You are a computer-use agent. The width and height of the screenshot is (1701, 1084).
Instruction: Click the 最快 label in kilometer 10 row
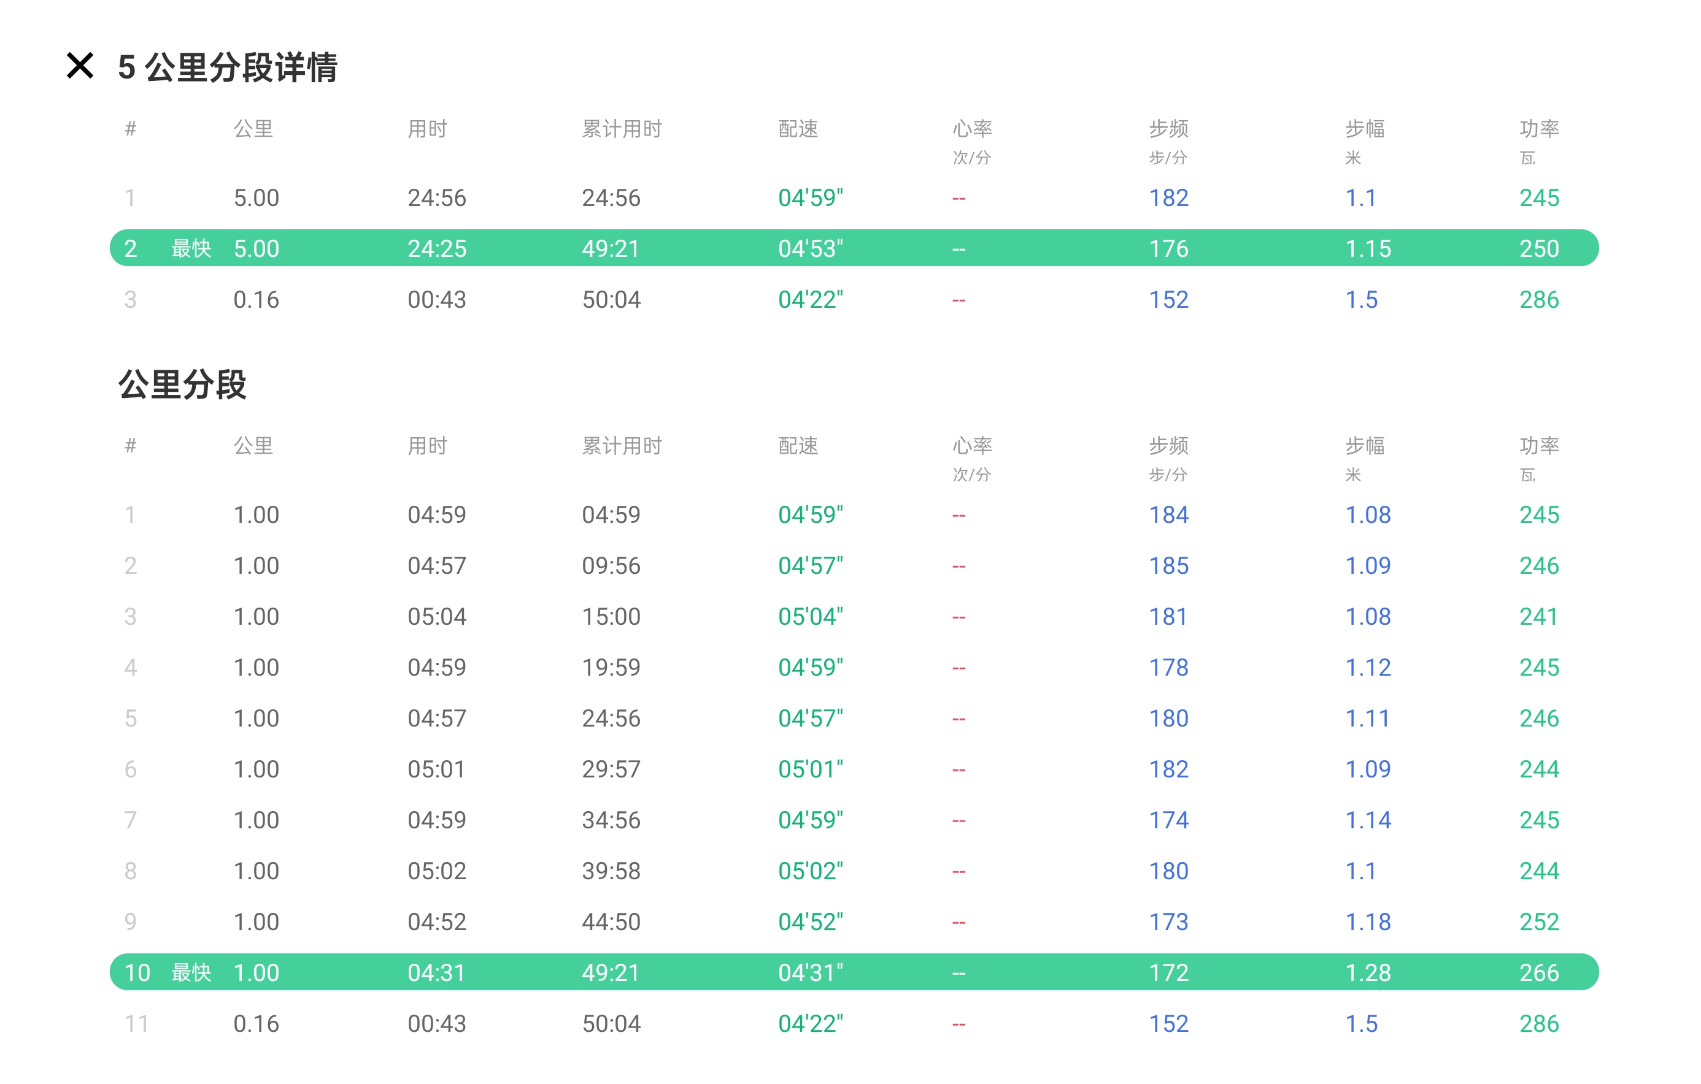191,972
